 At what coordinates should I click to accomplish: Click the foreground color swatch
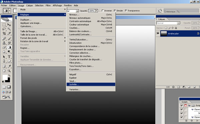[x=5, y=77]
